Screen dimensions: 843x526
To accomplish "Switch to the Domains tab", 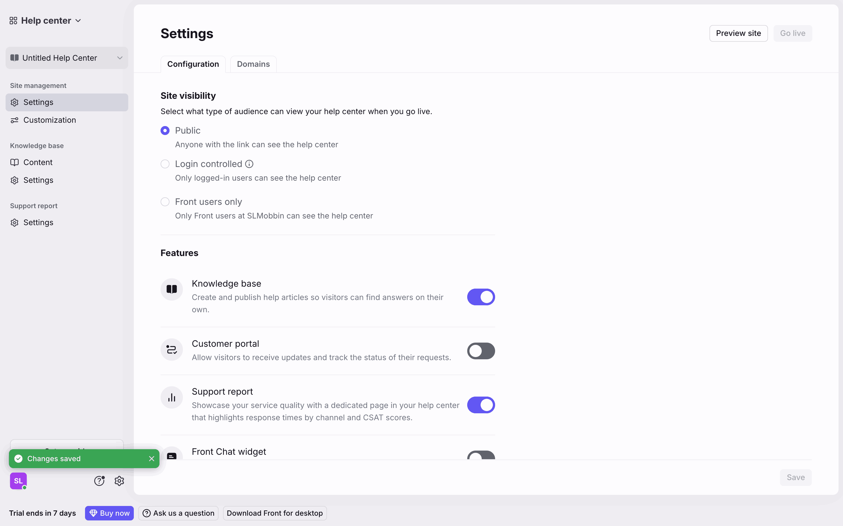I will point(253,64).
